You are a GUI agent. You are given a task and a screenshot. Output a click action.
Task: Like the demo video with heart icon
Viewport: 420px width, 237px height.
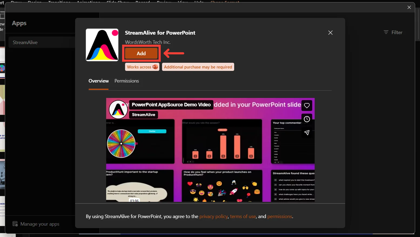coord(307,106)
